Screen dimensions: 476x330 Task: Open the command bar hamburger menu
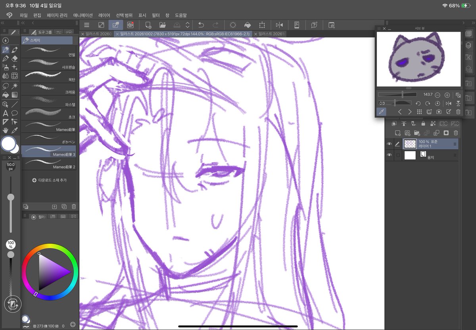[86, 25]
